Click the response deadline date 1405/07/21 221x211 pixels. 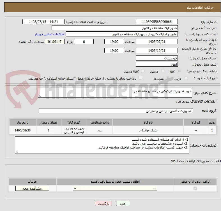(156, 41)
